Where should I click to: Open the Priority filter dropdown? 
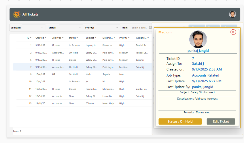click(108, 28)
